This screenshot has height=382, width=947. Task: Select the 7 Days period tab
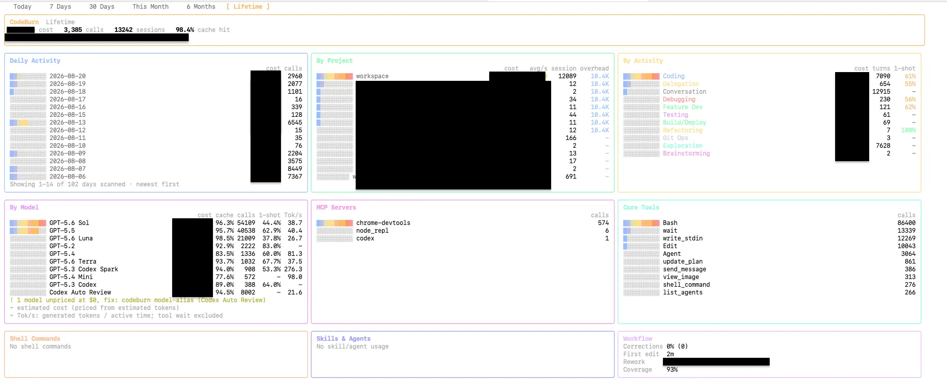(x=60, y=7)
